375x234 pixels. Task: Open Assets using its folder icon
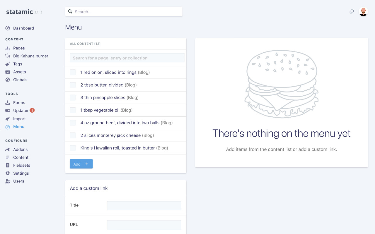pyautogui.click(x=8, y=72)
